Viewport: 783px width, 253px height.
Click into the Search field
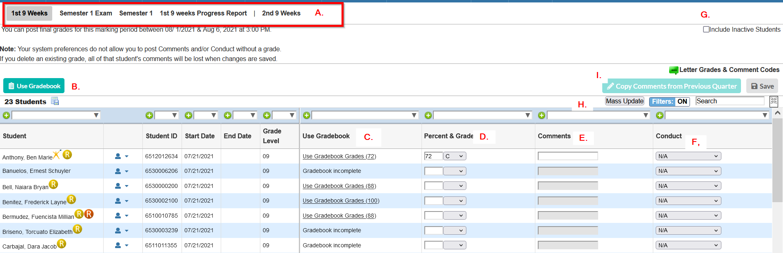click(x=730, y=101)
